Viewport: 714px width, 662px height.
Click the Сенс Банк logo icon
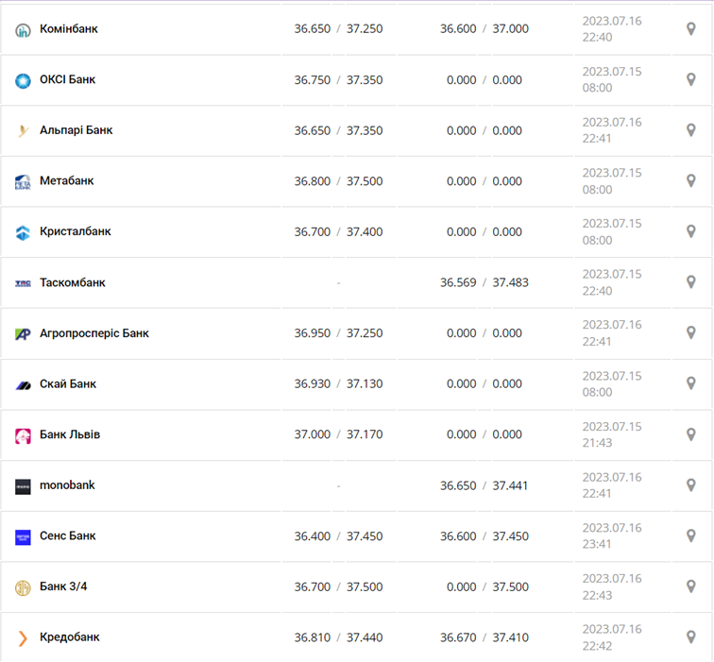[23, 537]
